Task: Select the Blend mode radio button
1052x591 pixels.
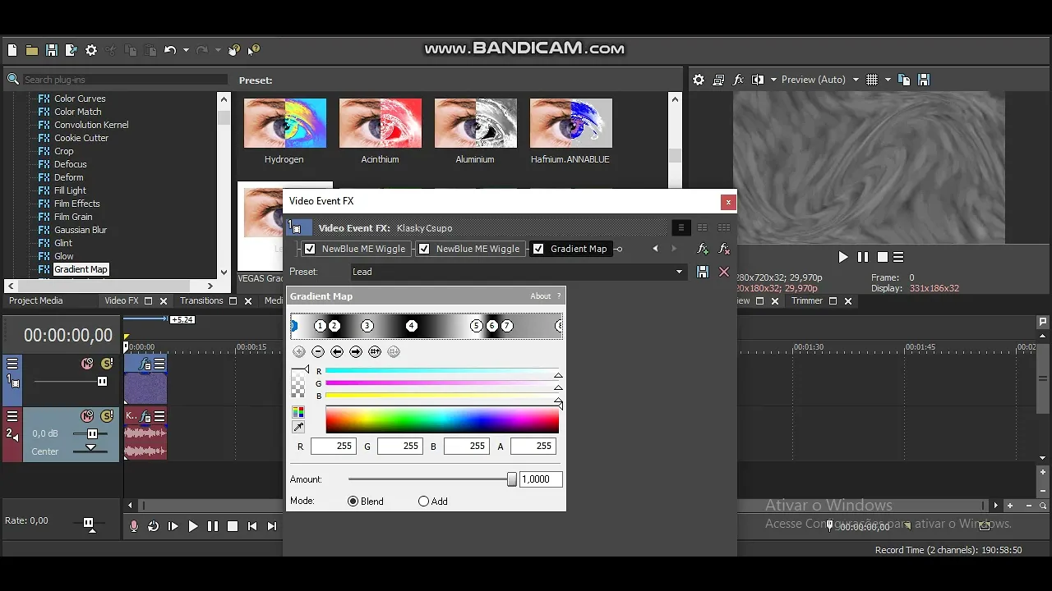Action: (353, 502)
